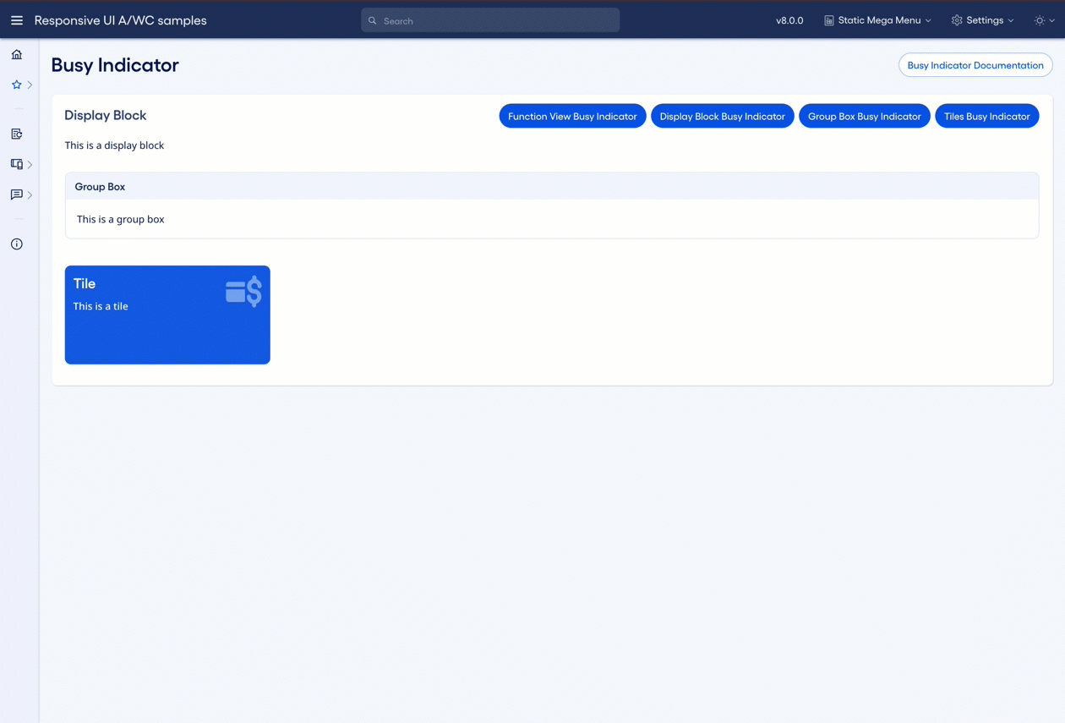Select the Tile with dollar sign icon
This screenshot has height=723, width=1065.
pos(167,315)
